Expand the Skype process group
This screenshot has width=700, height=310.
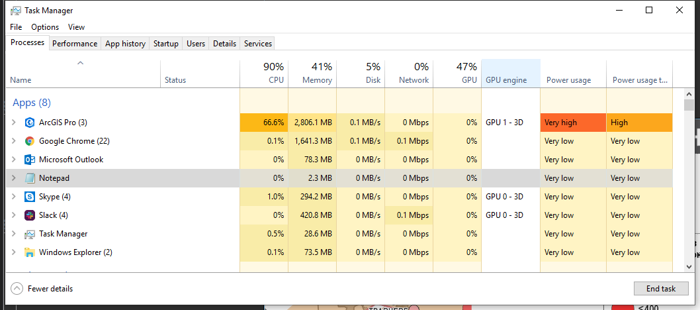pyautogui.click(x=14, y=197)
